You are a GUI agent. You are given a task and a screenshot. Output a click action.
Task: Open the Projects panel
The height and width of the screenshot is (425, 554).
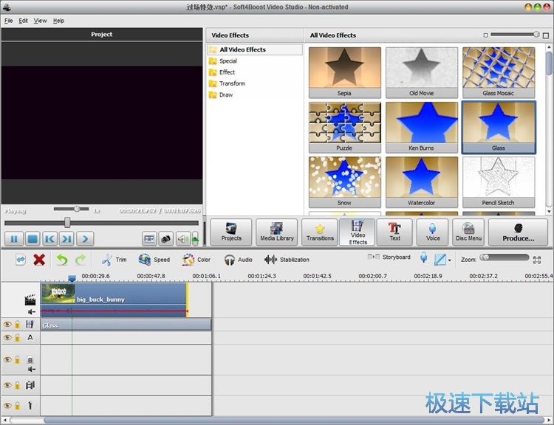(x=231, y=232)
